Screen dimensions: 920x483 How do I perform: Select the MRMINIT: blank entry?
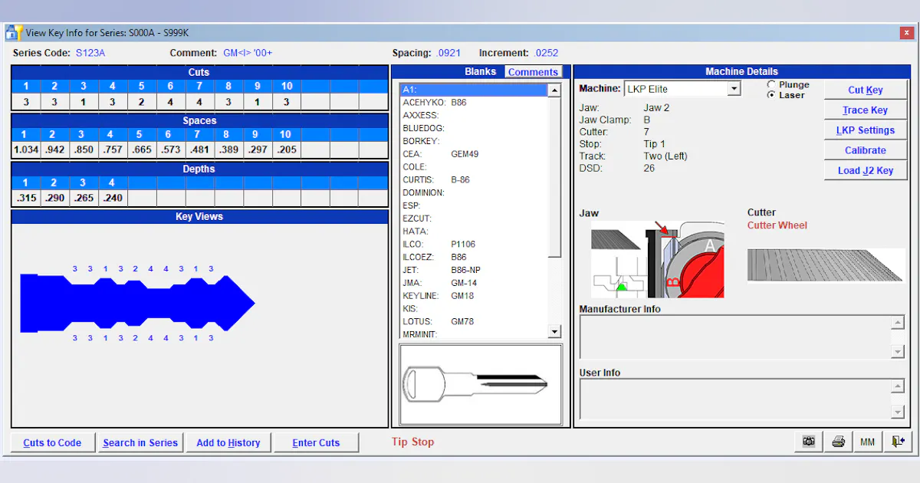(x=474, y=334)
